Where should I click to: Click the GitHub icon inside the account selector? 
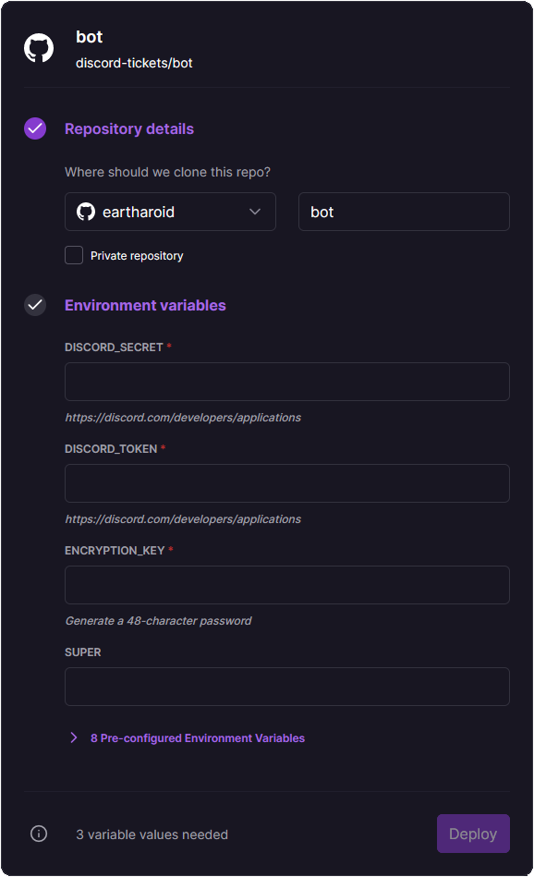point(85,211)
